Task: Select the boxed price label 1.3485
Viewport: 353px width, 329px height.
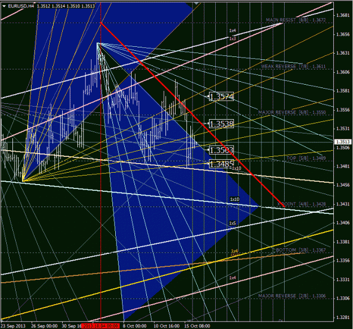Action: (x=221, y=164)
